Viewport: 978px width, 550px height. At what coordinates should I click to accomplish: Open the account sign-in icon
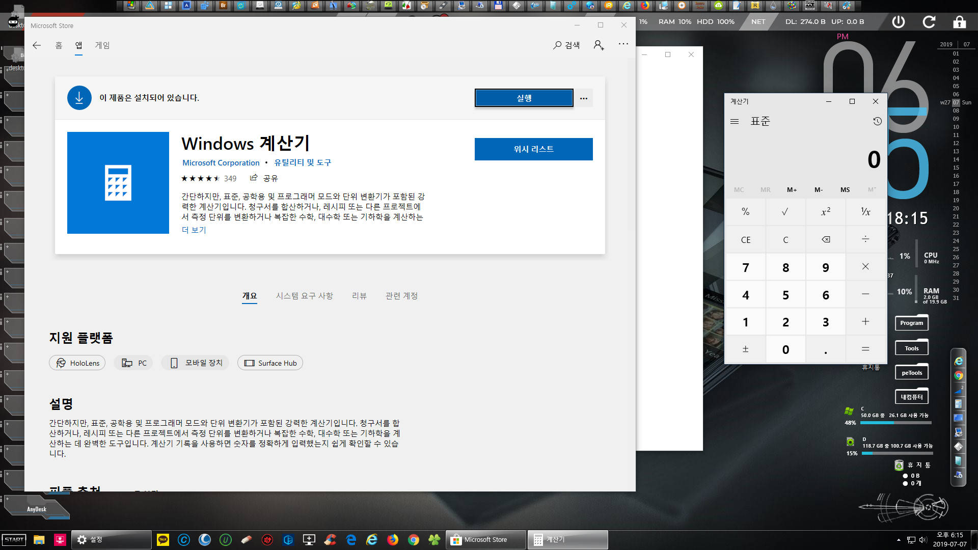[599, 45]
